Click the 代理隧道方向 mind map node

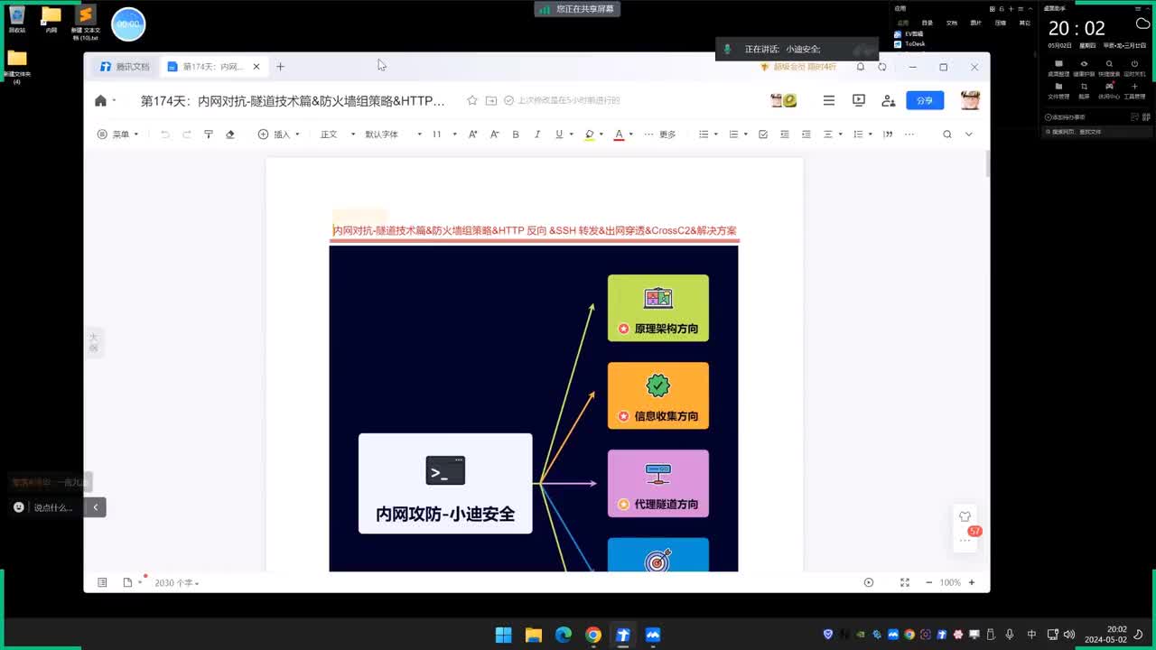[x=658, y=483]
